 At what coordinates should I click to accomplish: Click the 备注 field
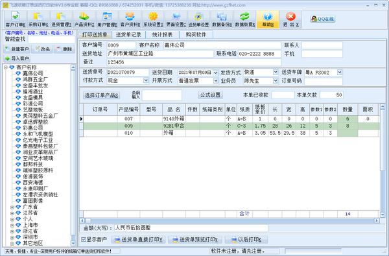[194, 62]
